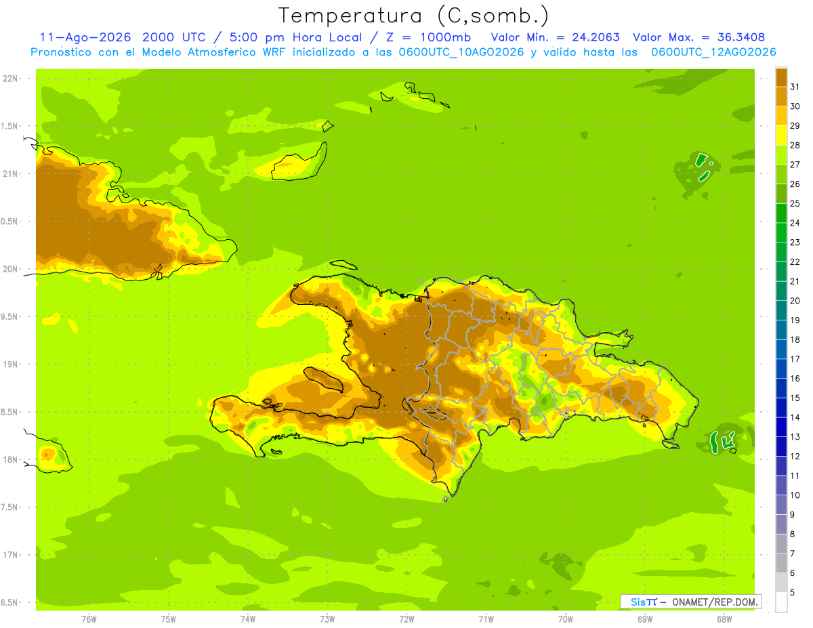Click the 21N latitude label

click(x=10, y=173)
